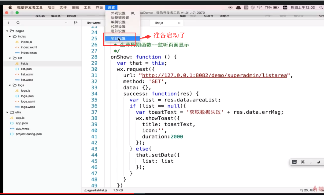This screenshot has width=324, height=195.
Task: Open the 78% battery status menu
Action: click(272, 8)
